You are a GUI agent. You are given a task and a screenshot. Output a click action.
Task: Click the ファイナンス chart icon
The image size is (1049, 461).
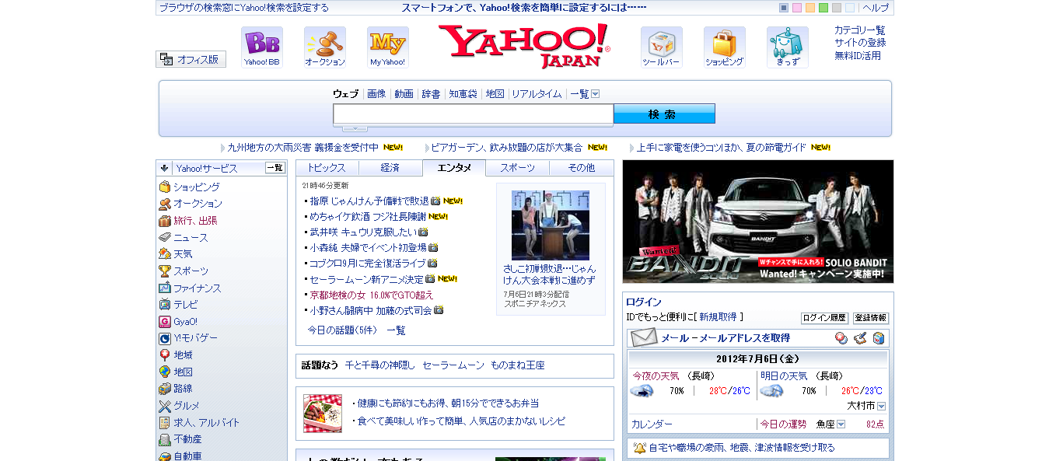coord(165,288)
